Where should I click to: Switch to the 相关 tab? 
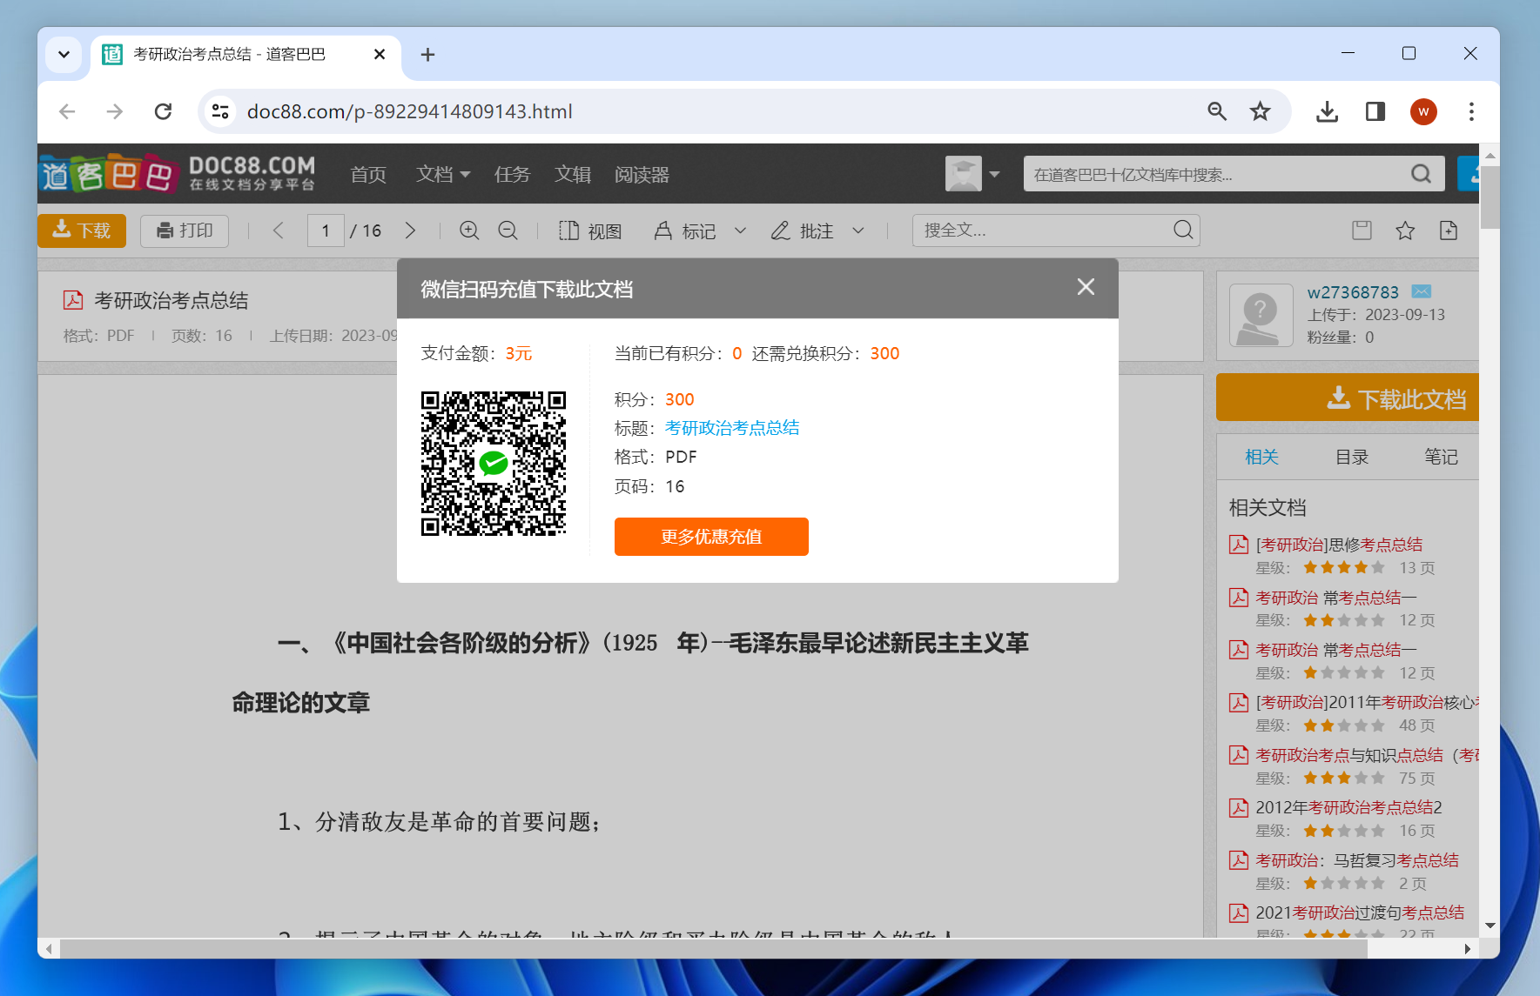point(1261,457)
